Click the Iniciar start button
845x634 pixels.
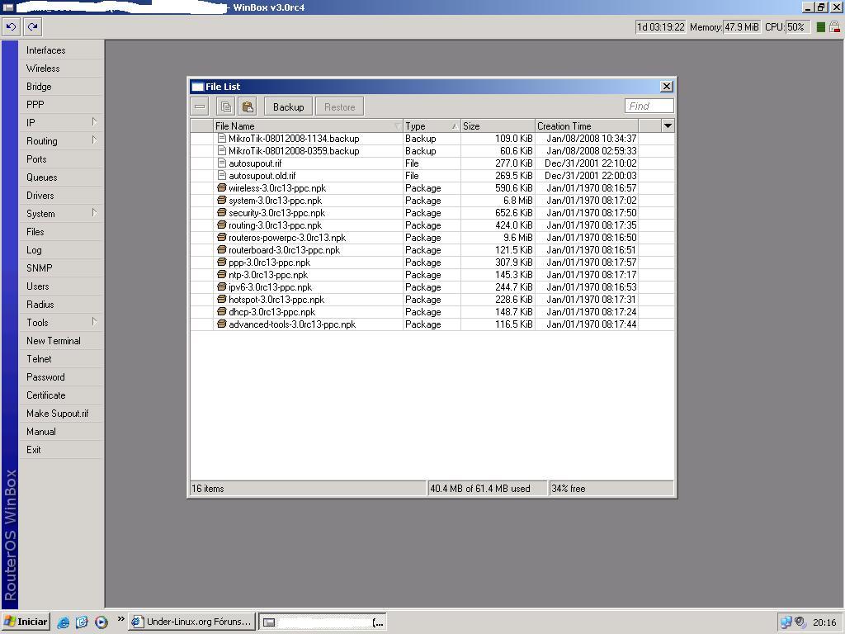(x=26, y=622)
